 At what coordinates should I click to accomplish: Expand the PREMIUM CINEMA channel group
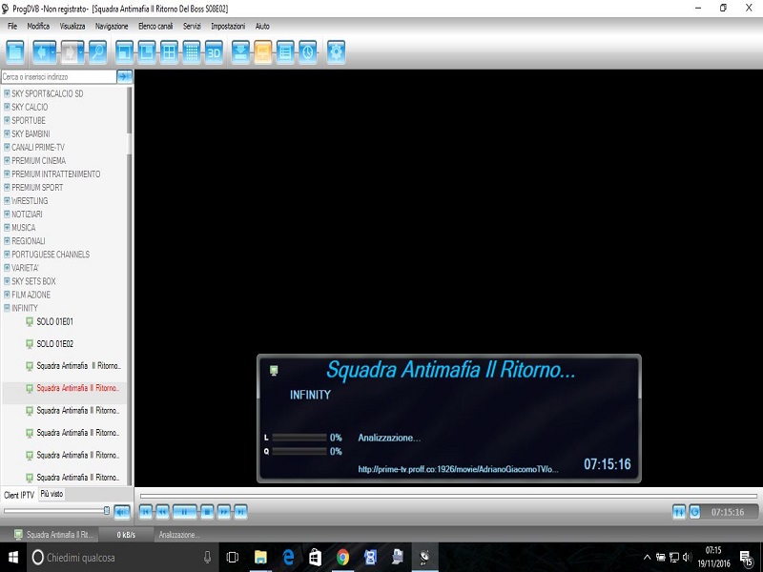point(7,161)
